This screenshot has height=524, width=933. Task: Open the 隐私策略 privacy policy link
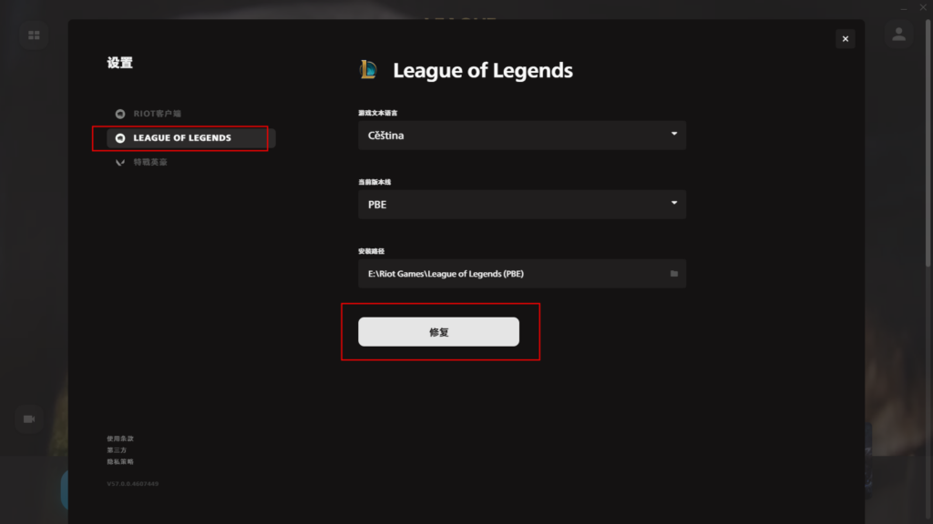click(120, 461)
